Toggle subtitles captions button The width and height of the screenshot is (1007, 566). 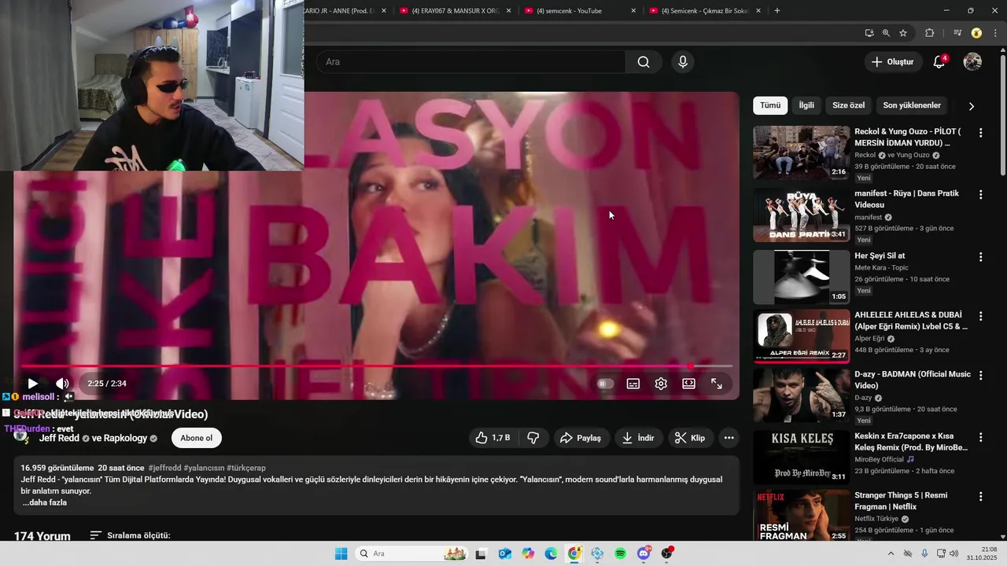633,384
